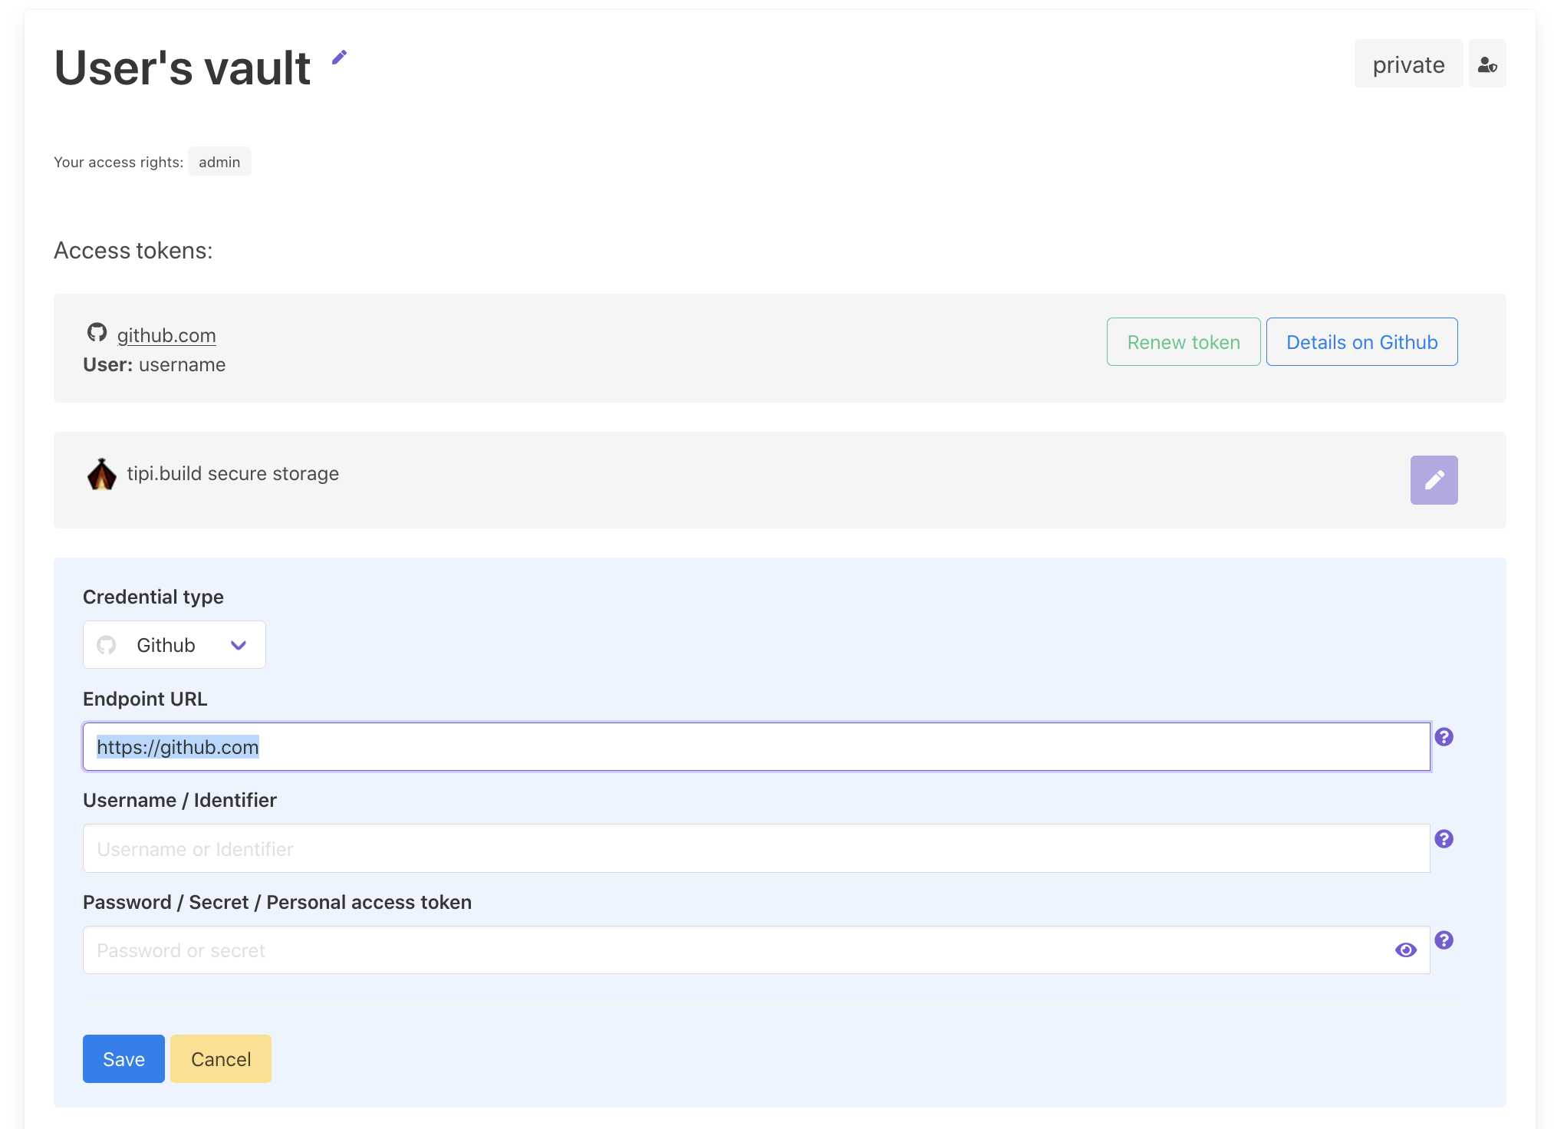Open the edit pencil for tipi.build secure storage
The width and height of the screenshot is (1554, 1129).
(1434, 479)
